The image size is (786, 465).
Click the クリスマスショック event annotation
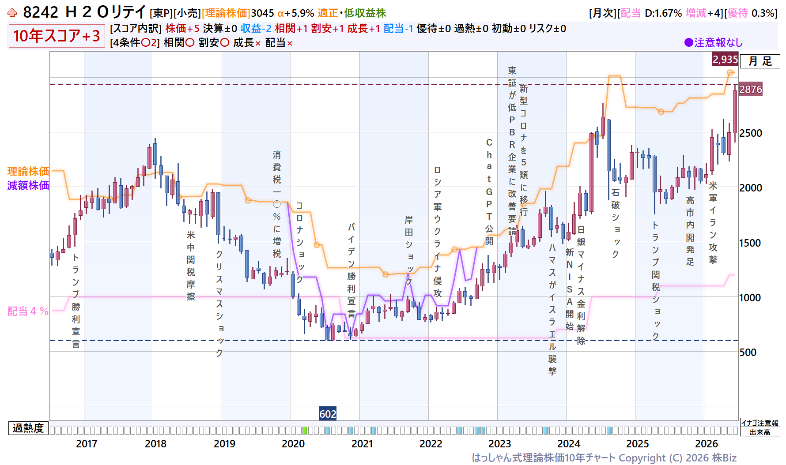point(219,304)
